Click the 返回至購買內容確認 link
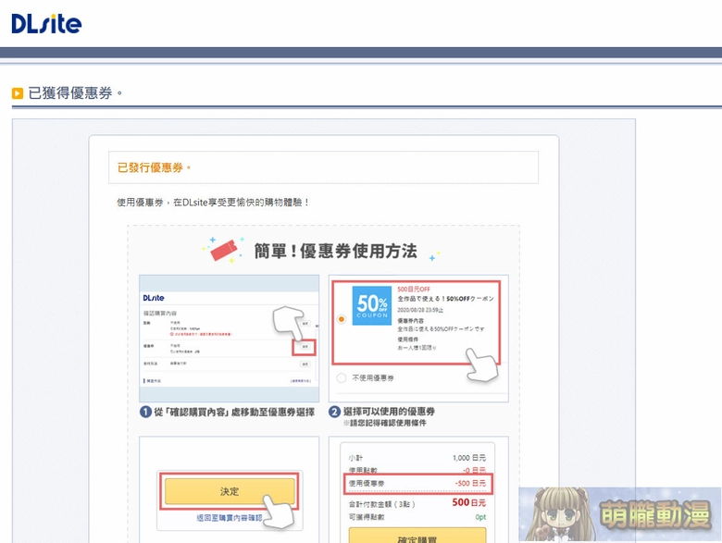This screenshot has height=543, width=722. click(x=230, y=518)
